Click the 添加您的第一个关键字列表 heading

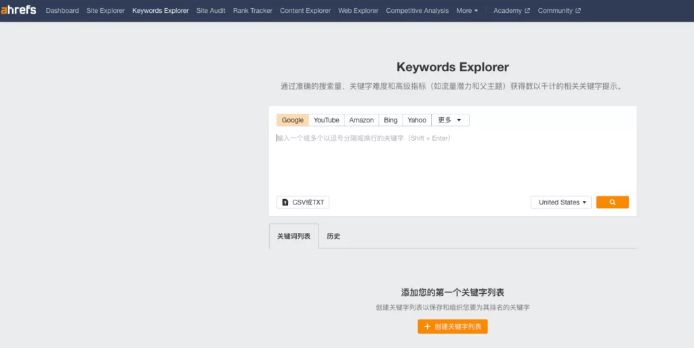[x=452, y=292]
